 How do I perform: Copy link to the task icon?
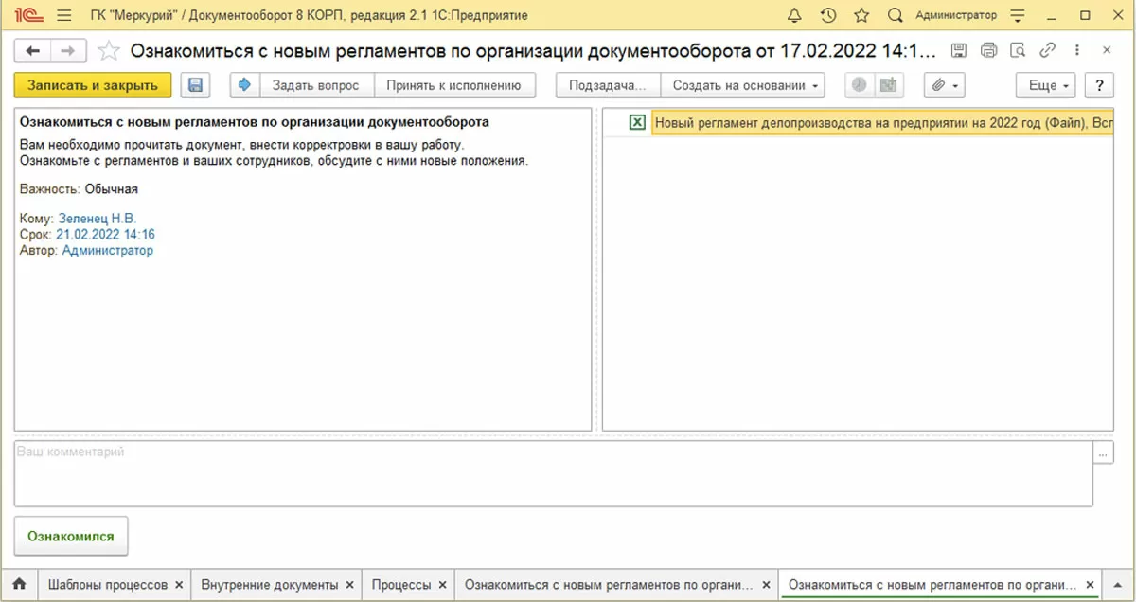pos(1047,50)
